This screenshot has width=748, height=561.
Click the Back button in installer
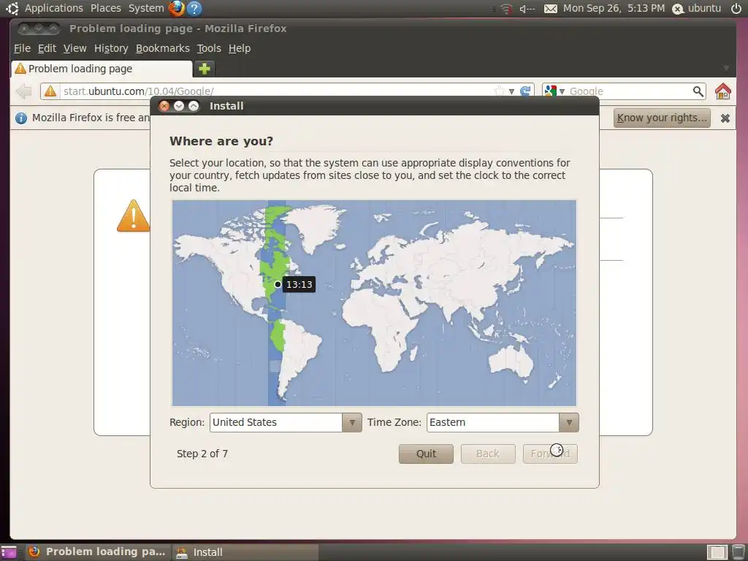(487, 454)
